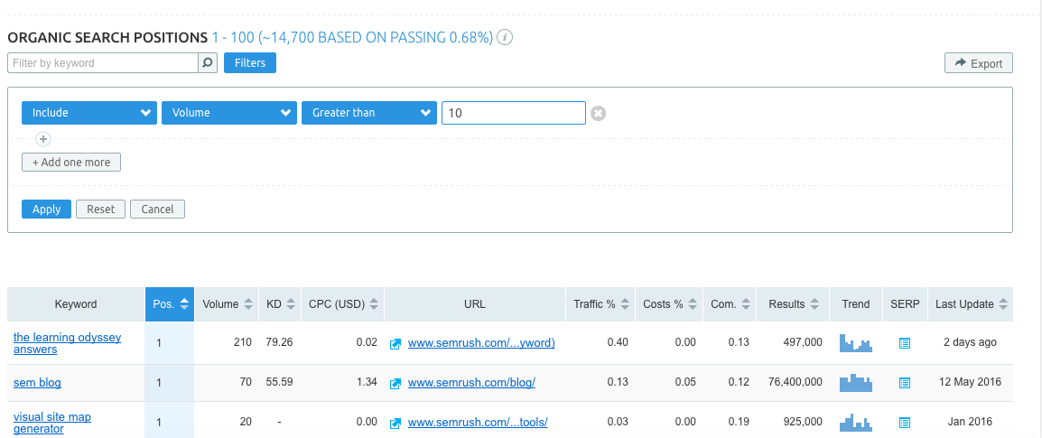Click the '+ Add one more' button
The height and width of the screenshot is (438, 1042).
point(71,163)
